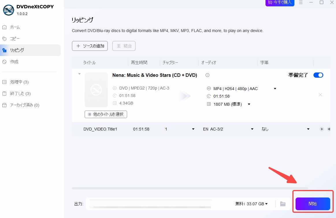Click the horizontal scrollbar under title list

190,188
